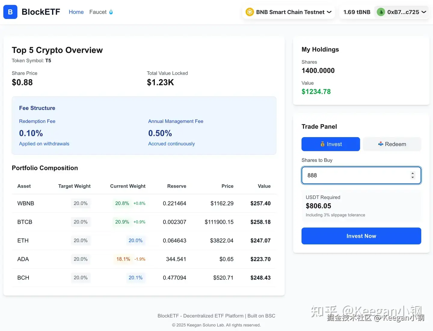Click the BlockETF brand name text
433x331 pixels.
click(41, 12)
